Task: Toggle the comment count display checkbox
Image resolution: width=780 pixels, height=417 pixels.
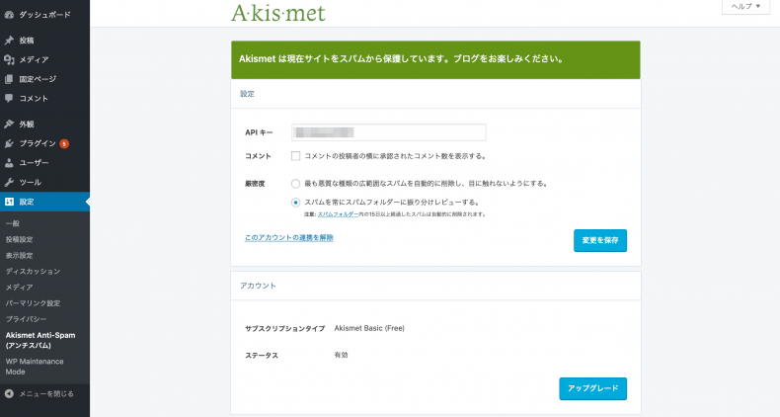Action: point(295,156)
